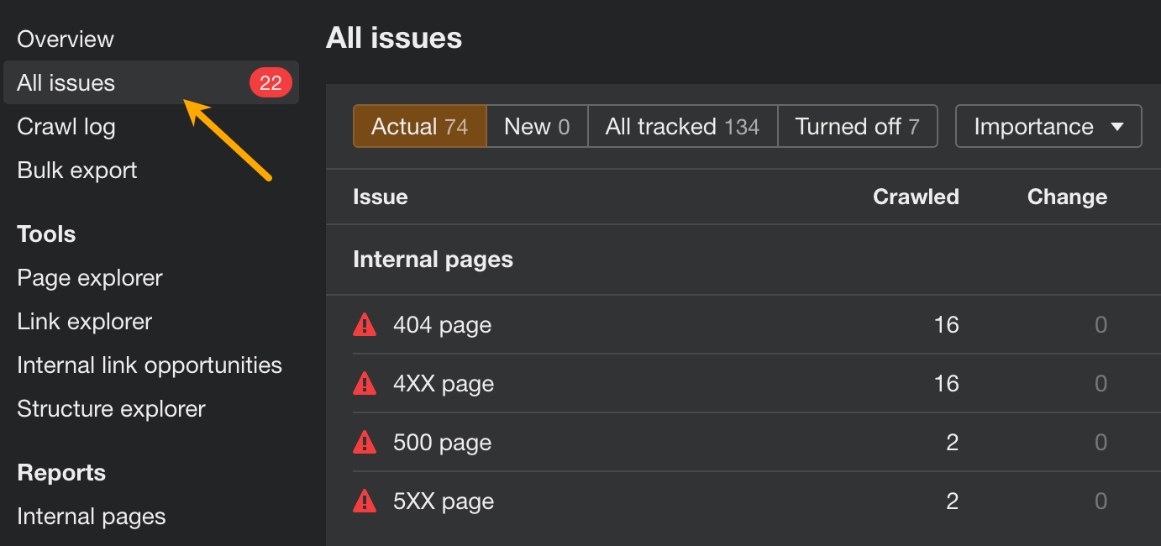Open Link explorer

[84, 321]
